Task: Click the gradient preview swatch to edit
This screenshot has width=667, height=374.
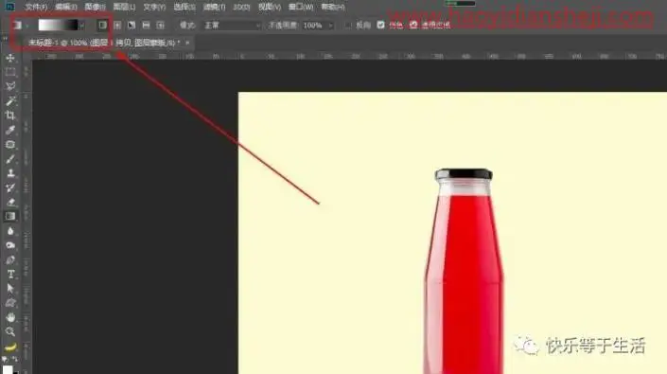Action: (x=58, y=26)
